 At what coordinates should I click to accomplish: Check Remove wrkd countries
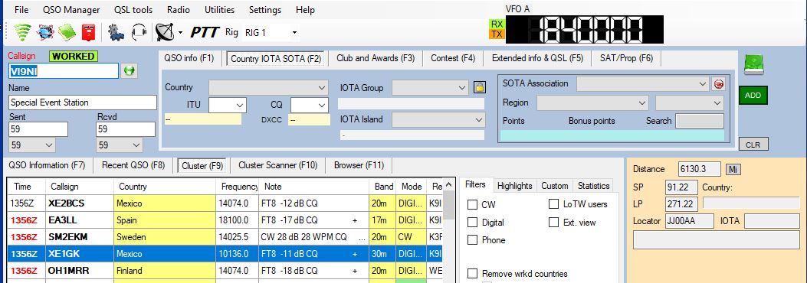472,274
